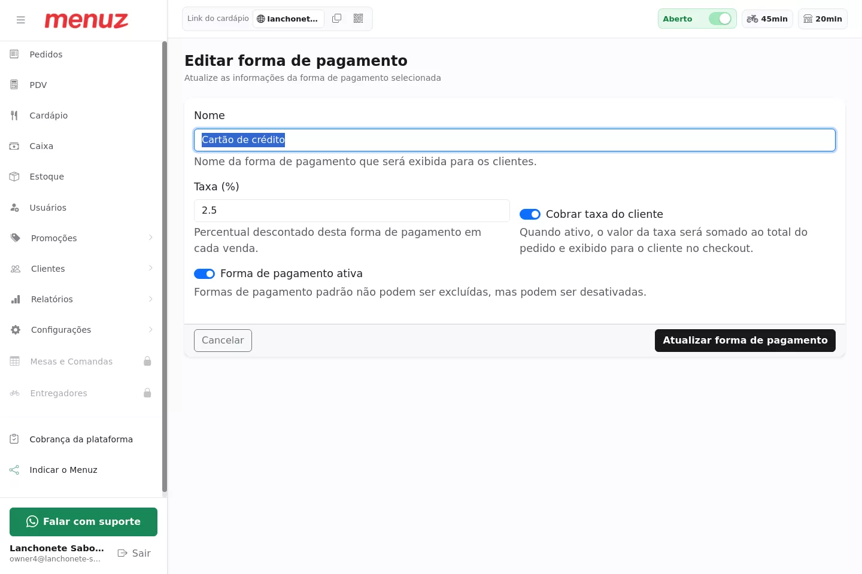Click the Entregadores bike icon
Screen dimensions: 862x574
[x=15, y=393]
